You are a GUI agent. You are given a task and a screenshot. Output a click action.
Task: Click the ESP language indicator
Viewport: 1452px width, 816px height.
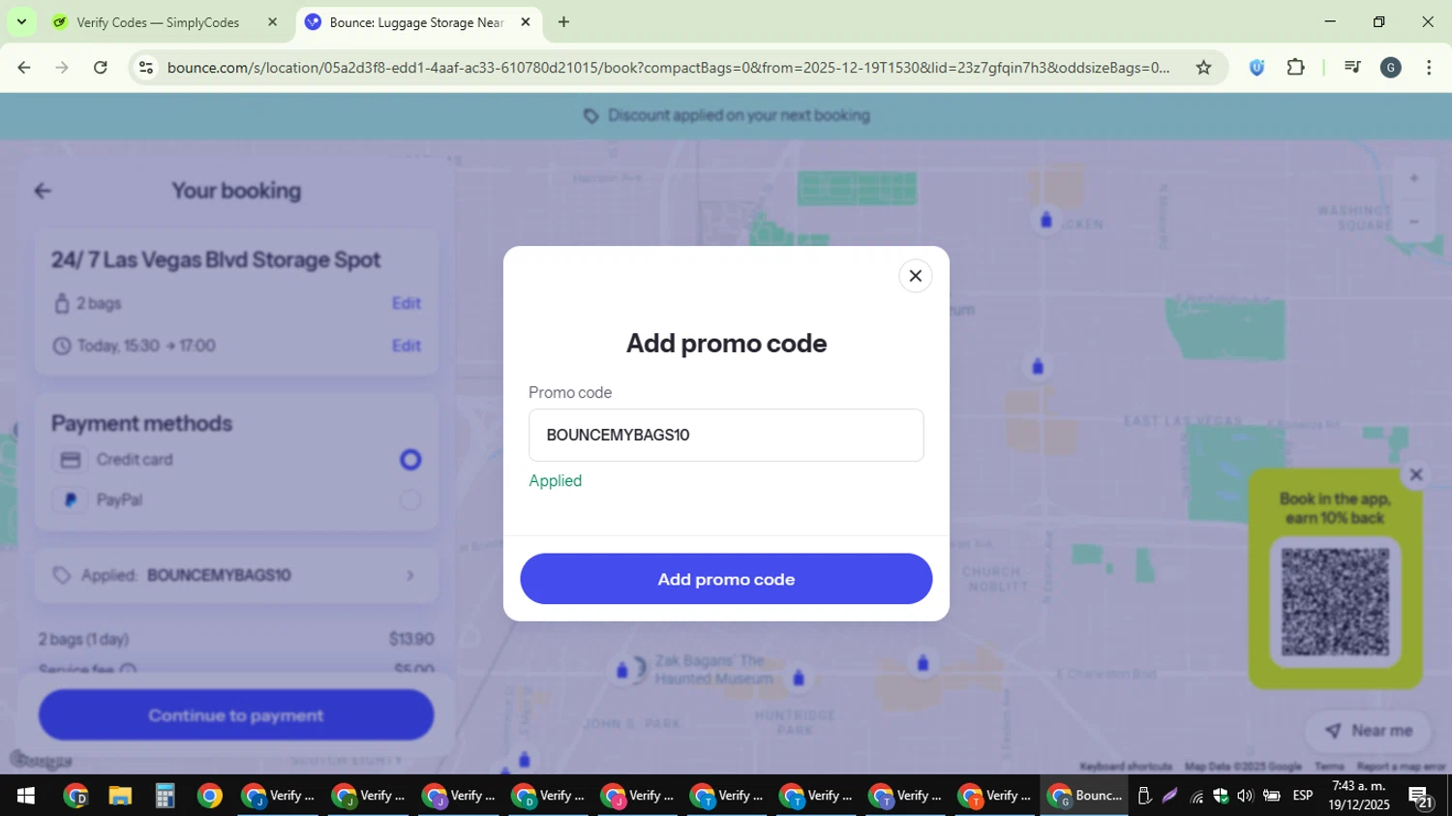pos(1303,796)
